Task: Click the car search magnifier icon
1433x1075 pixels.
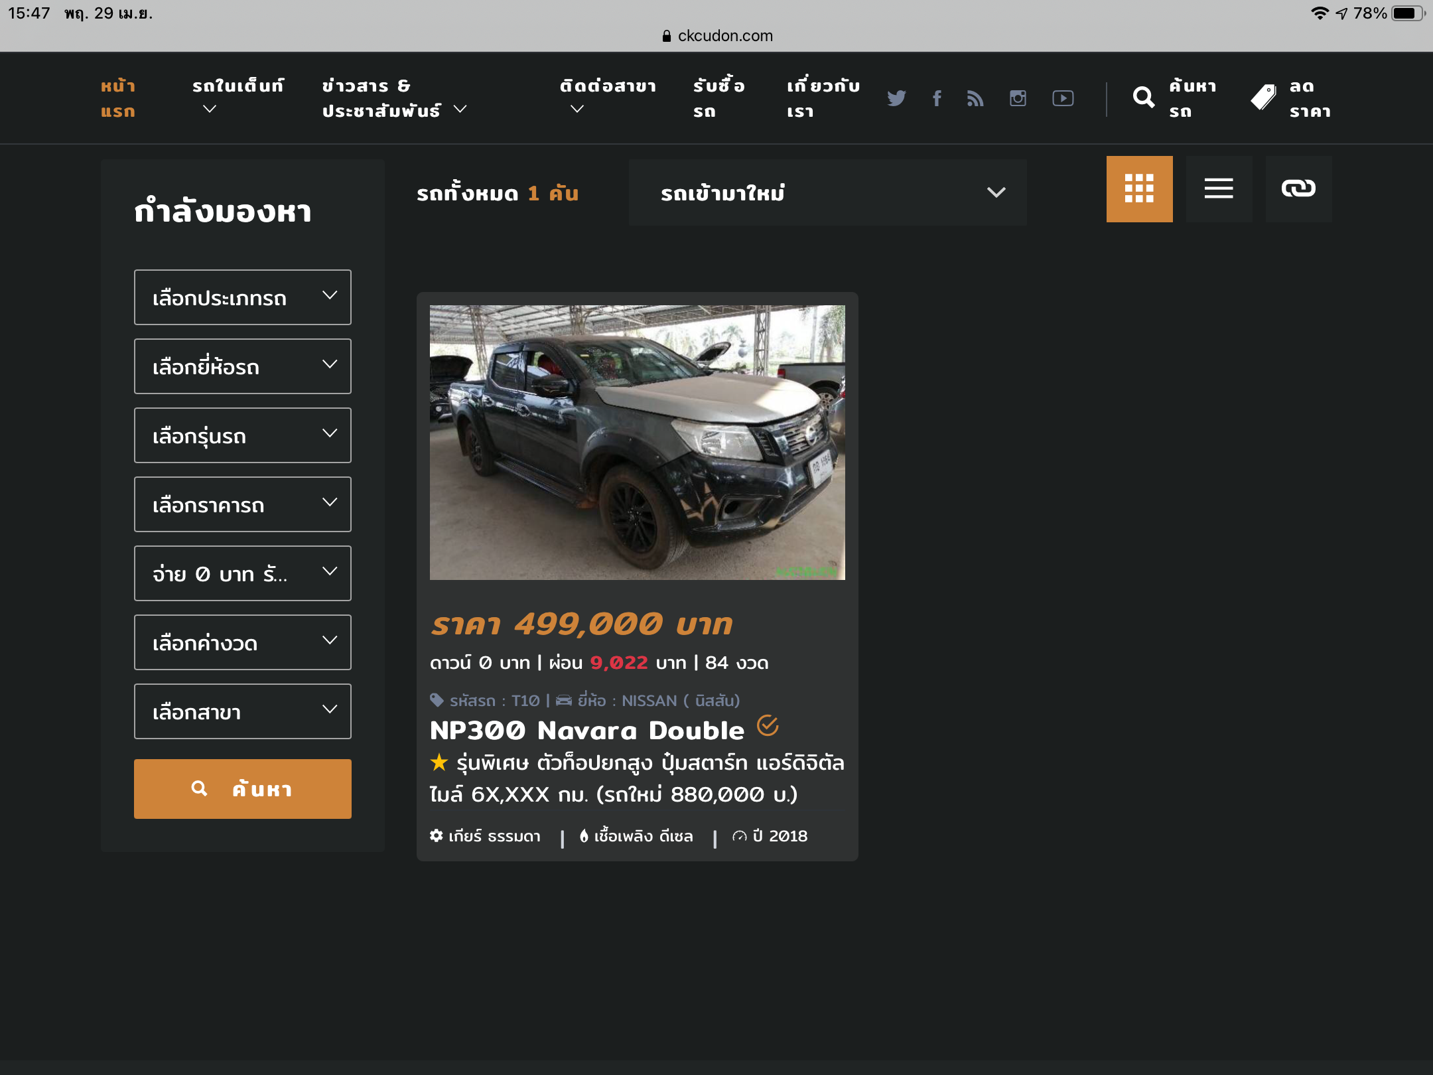Action: tap(1143, 98)
